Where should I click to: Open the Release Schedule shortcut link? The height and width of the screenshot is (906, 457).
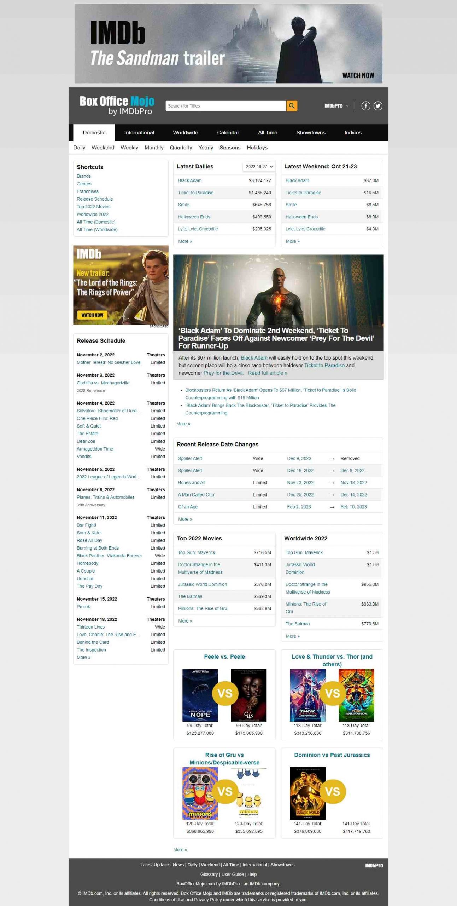coord(95,199)
